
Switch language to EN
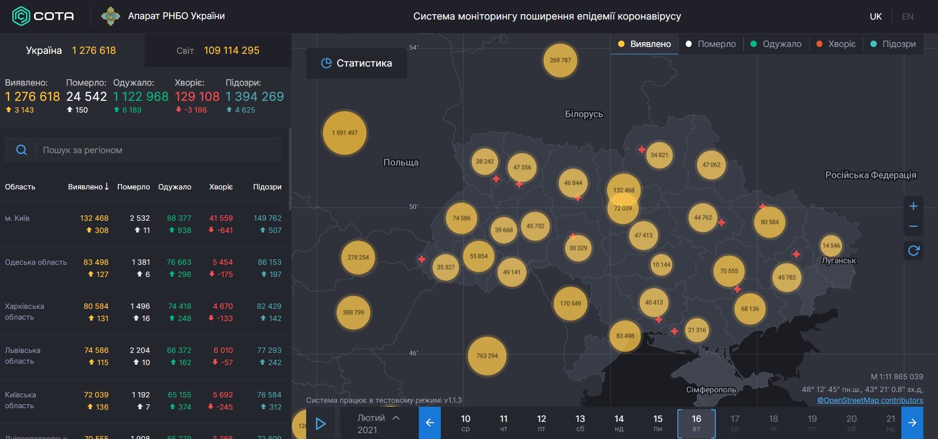click(907, 17)
